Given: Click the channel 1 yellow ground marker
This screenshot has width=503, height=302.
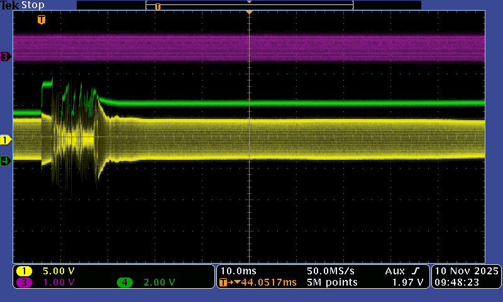Looking at the screenshot, I should [6, 139].
